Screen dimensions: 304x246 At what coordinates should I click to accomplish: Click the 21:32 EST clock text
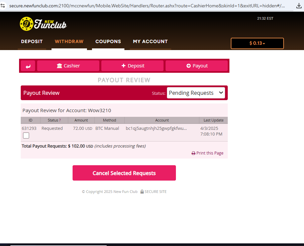265,18
